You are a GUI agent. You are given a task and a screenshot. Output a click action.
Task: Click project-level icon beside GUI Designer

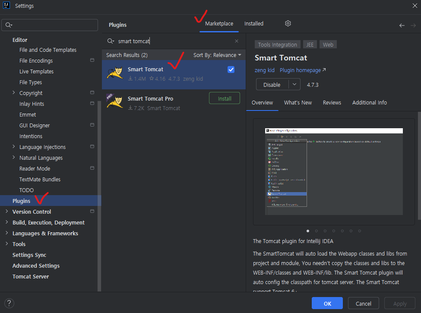click(92, 125)
